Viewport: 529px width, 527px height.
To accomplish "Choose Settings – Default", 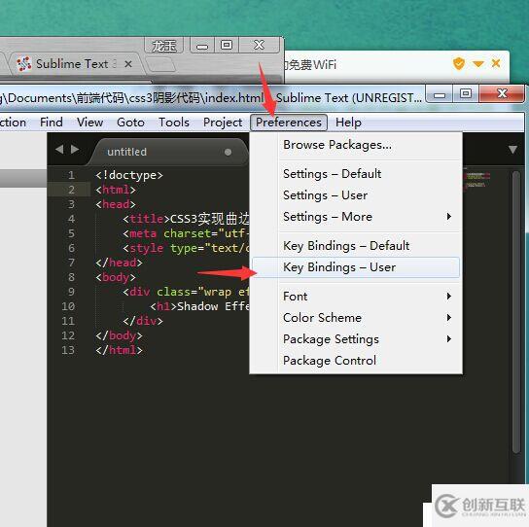I will pyautogui.click(x=356, y=174).
